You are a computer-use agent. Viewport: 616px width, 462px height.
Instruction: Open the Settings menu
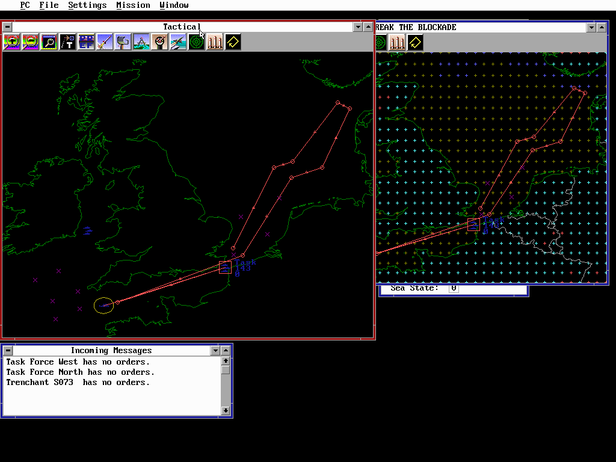point(87,5)
